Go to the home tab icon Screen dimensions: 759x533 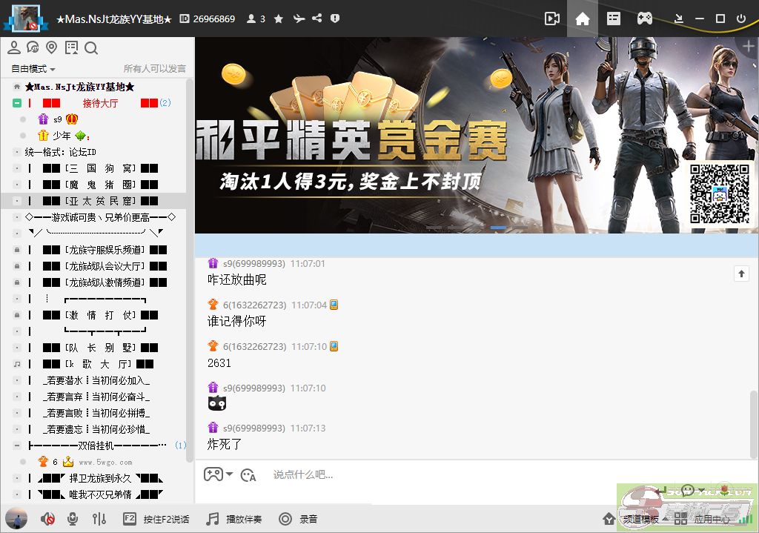pos(583,19)
